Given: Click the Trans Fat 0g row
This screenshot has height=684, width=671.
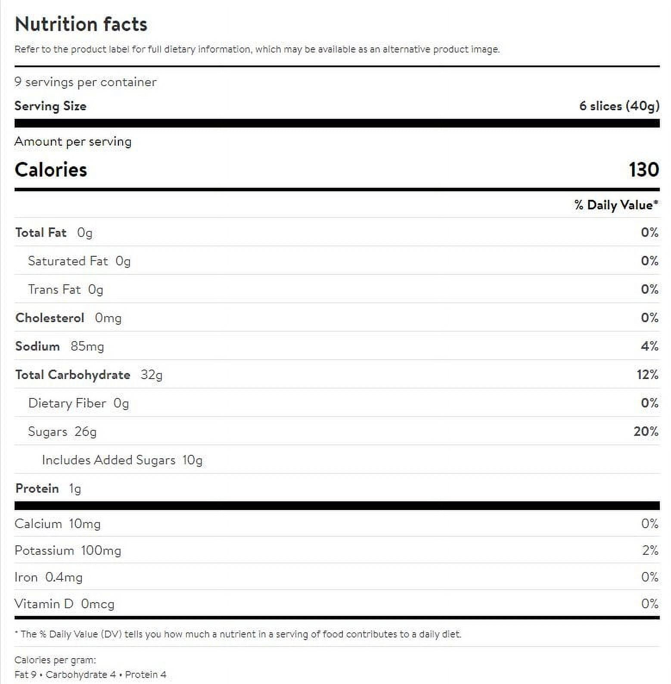Looking at the screenshot, I should 337,289.
